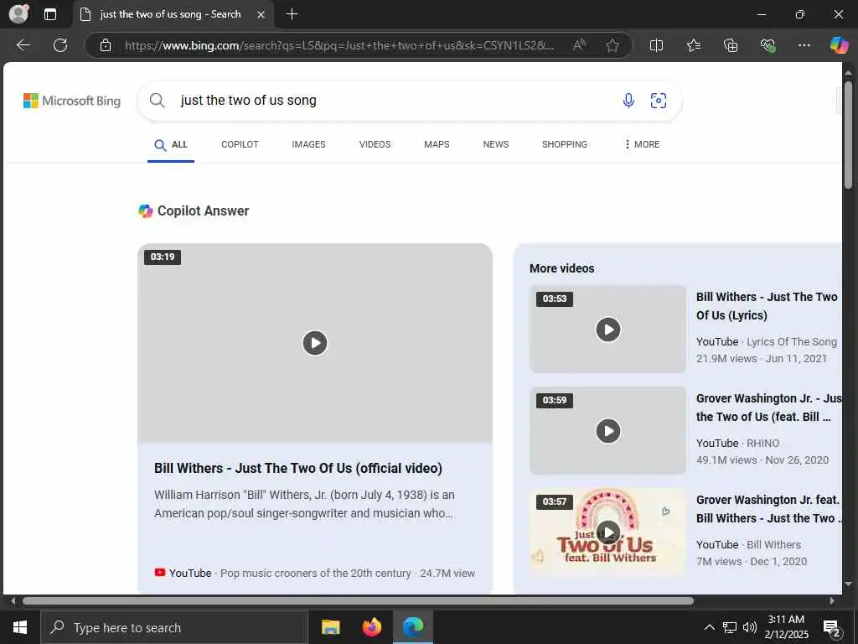Refresh the current page

60,45
